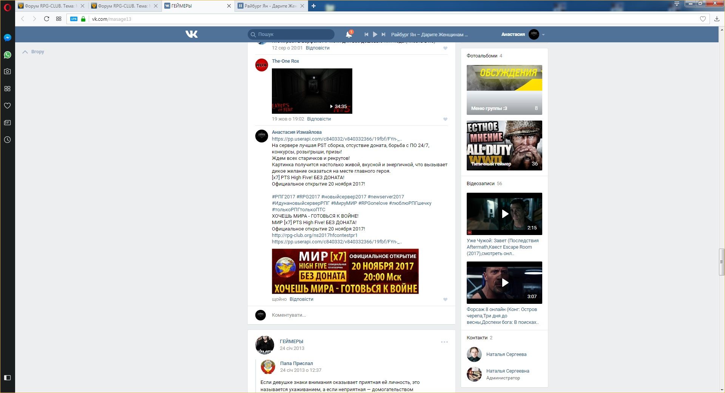
Task: Like the comment from 12 сер о 20:01
Action: 445,48
